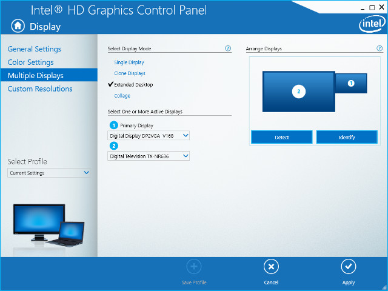Click the Select Profile label
The image size is (388, 291).
point(27,162)
